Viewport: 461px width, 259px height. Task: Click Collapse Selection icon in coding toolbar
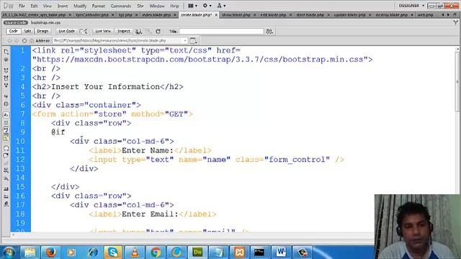(6, 78)
